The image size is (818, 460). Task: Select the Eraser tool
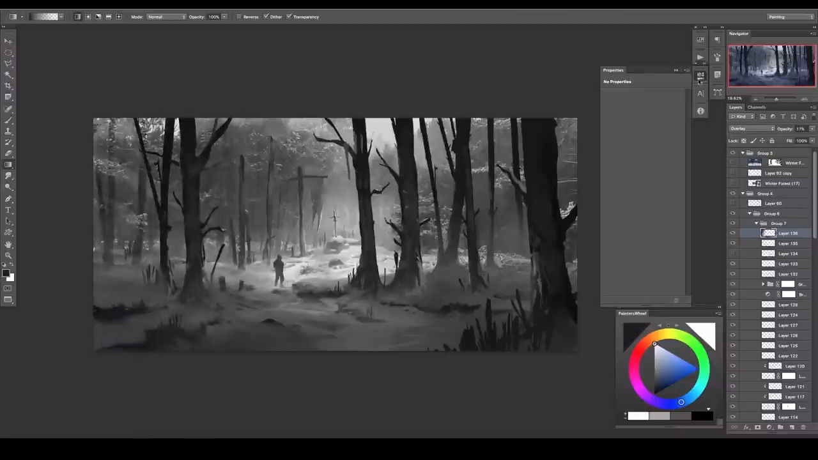[x=8, y=153]
